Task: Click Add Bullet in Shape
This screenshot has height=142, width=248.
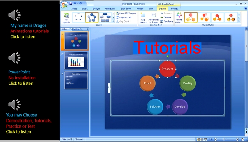Action: pyautogui.click(x=153, y=18)
